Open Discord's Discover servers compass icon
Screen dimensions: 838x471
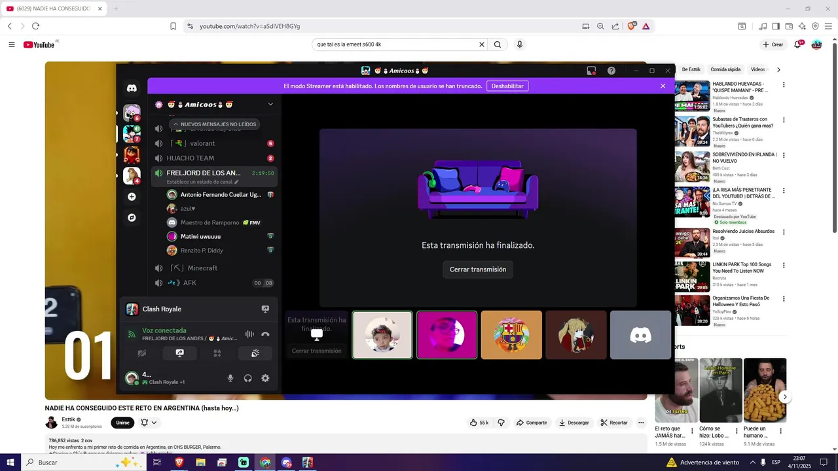tap(132, 218)
